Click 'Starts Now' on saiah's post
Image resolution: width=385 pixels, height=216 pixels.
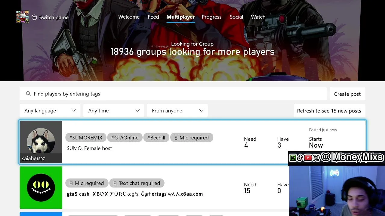point(316,142)
